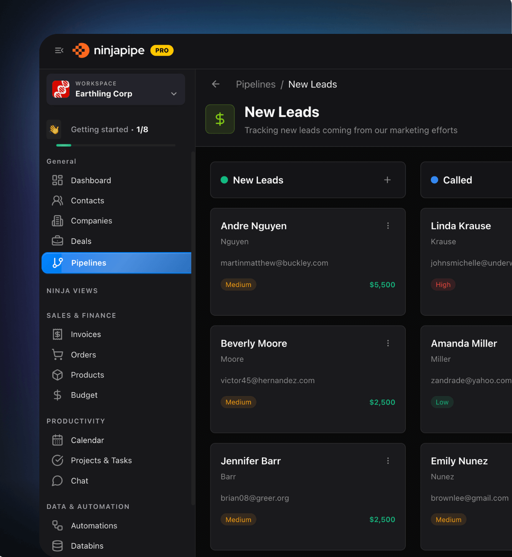This screenshot has width=512, height=557.
Task: Add a card to New Leads column
Action: [x=387, y=180]
